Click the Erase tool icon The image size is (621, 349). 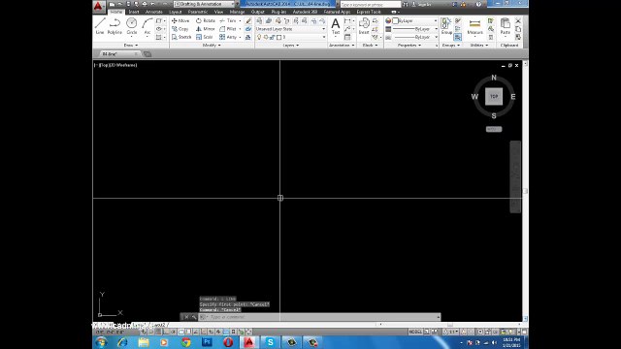[248, 20]
